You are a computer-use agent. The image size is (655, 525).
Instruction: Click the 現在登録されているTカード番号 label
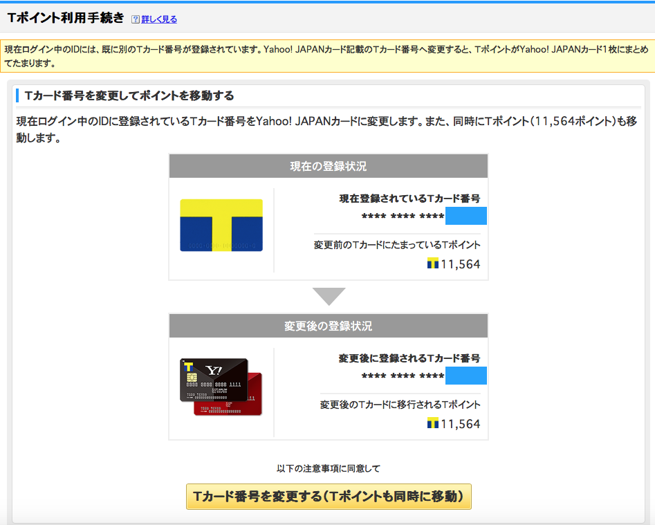pos(409,199)
